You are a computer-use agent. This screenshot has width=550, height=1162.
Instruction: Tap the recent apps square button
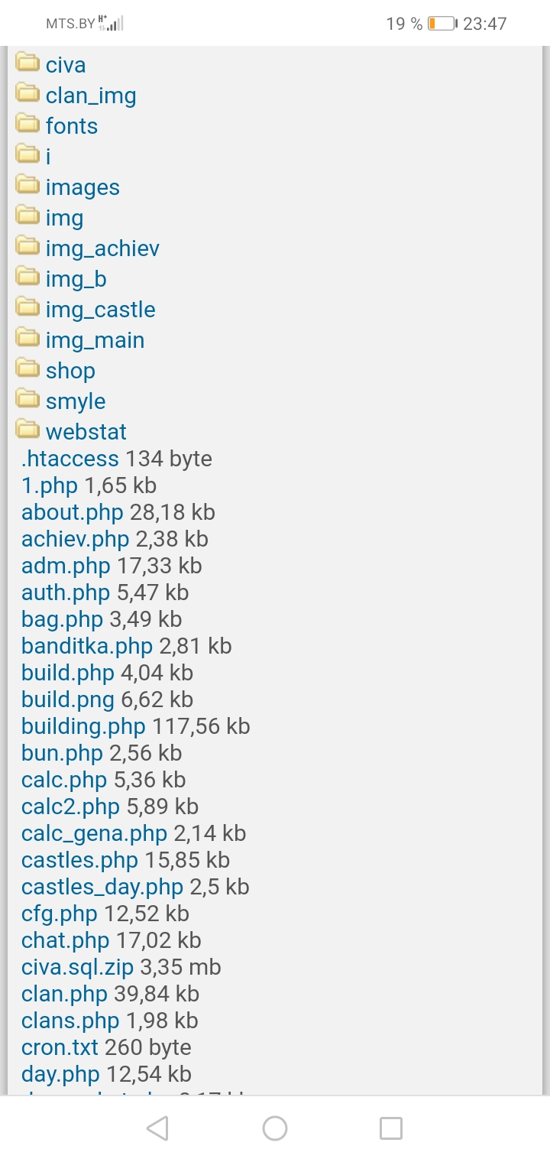coord(391,1128)
